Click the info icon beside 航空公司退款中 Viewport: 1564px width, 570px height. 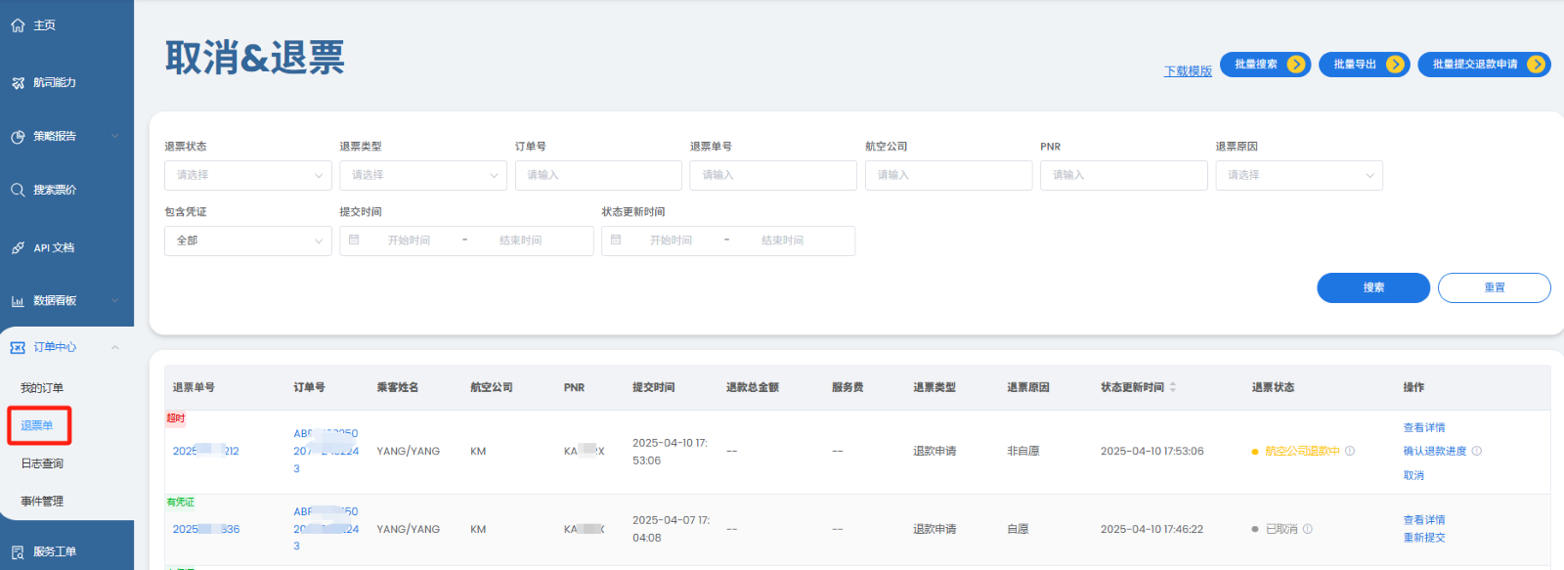pos(1350,451)
